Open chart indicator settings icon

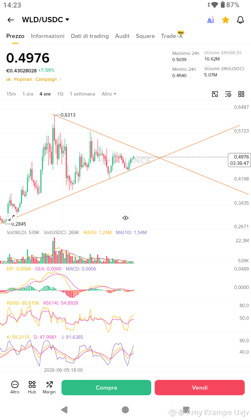pyautogui.click(x=228, y=94)
